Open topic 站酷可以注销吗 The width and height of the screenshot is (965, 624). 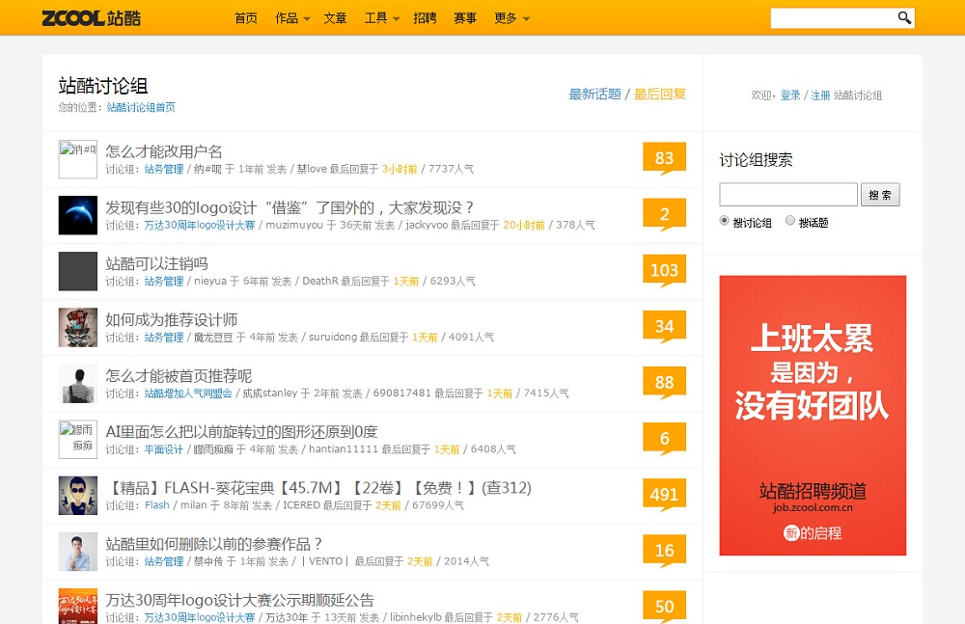(x=157, y=263)
